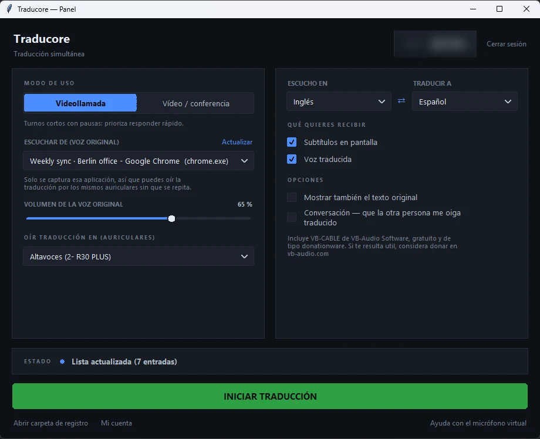Adjust the original voice volume slider handle

coord(171,218)
